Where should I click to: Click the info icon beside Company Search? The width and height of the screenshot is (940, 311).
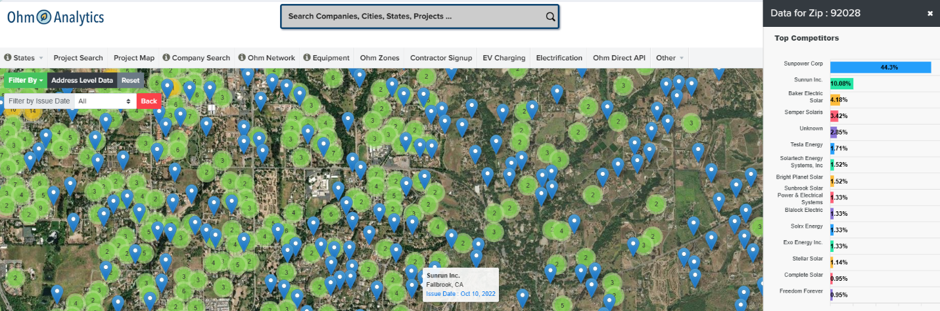[x=166, y=58]
